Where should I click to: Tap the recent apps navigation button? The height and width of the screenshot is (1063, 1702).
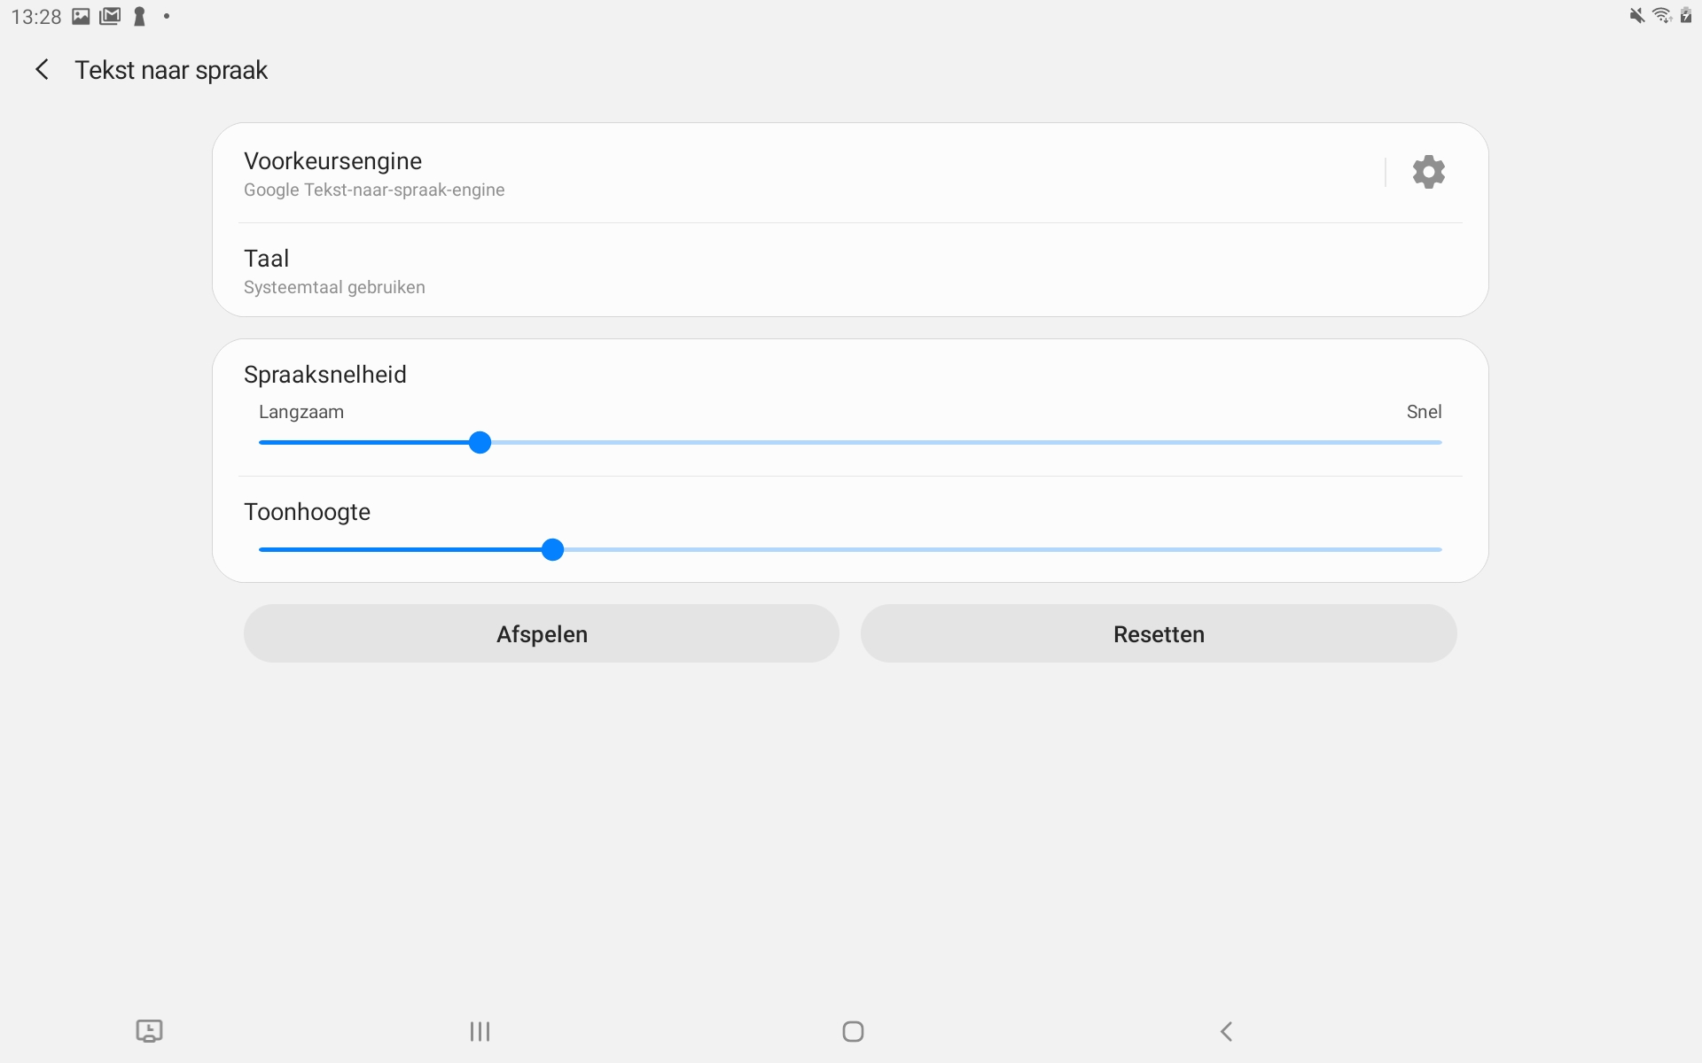[x=480, y=1031]
